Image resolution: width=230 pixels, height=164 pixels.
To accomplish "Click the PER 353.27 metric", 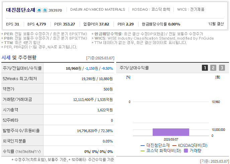I will pos(65,24).
